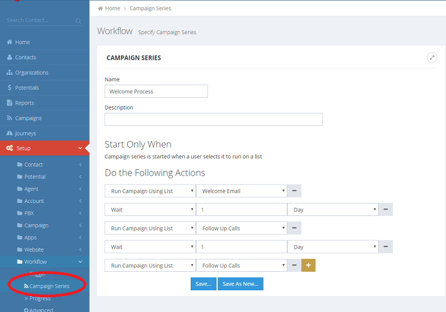446x312 pixels.
Task: Remove the Welcome Email action with minus button
Action: coord(294,191)
